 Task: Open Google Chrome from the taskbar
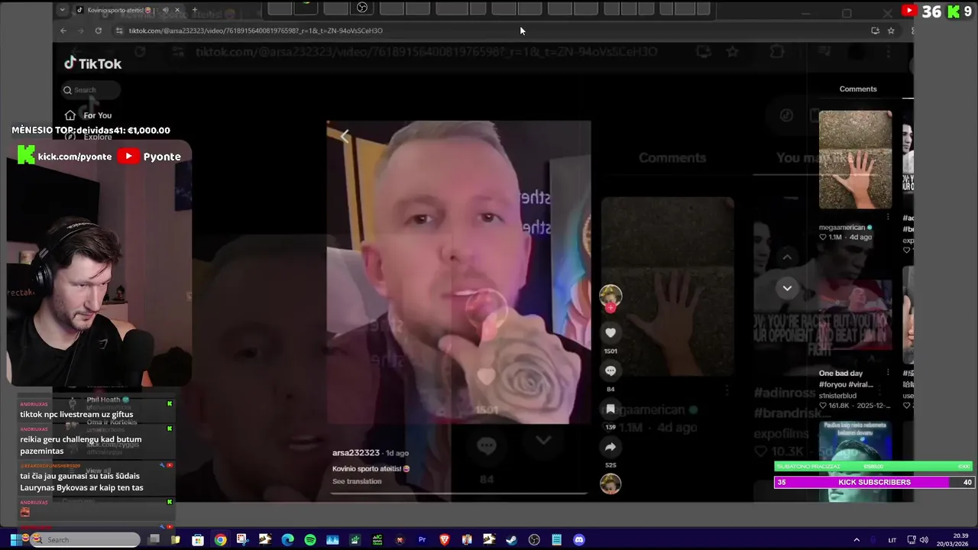pyautogui.click(x=220, y=539)
